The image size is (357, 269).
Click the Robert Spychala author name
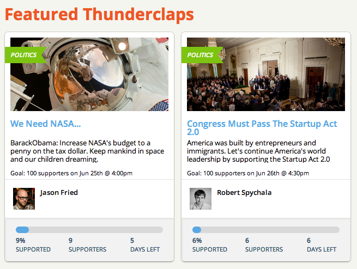pos(244,192)
